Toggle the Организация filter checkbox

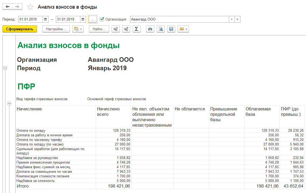click(x=102, y=19)
